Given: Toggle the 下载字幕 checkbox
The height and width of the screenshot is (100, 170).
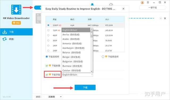Looking at the screenshot, I should coord(47,75).
